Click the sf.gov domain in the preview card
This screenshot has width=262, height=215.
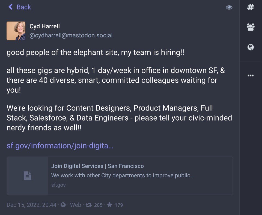58,185
